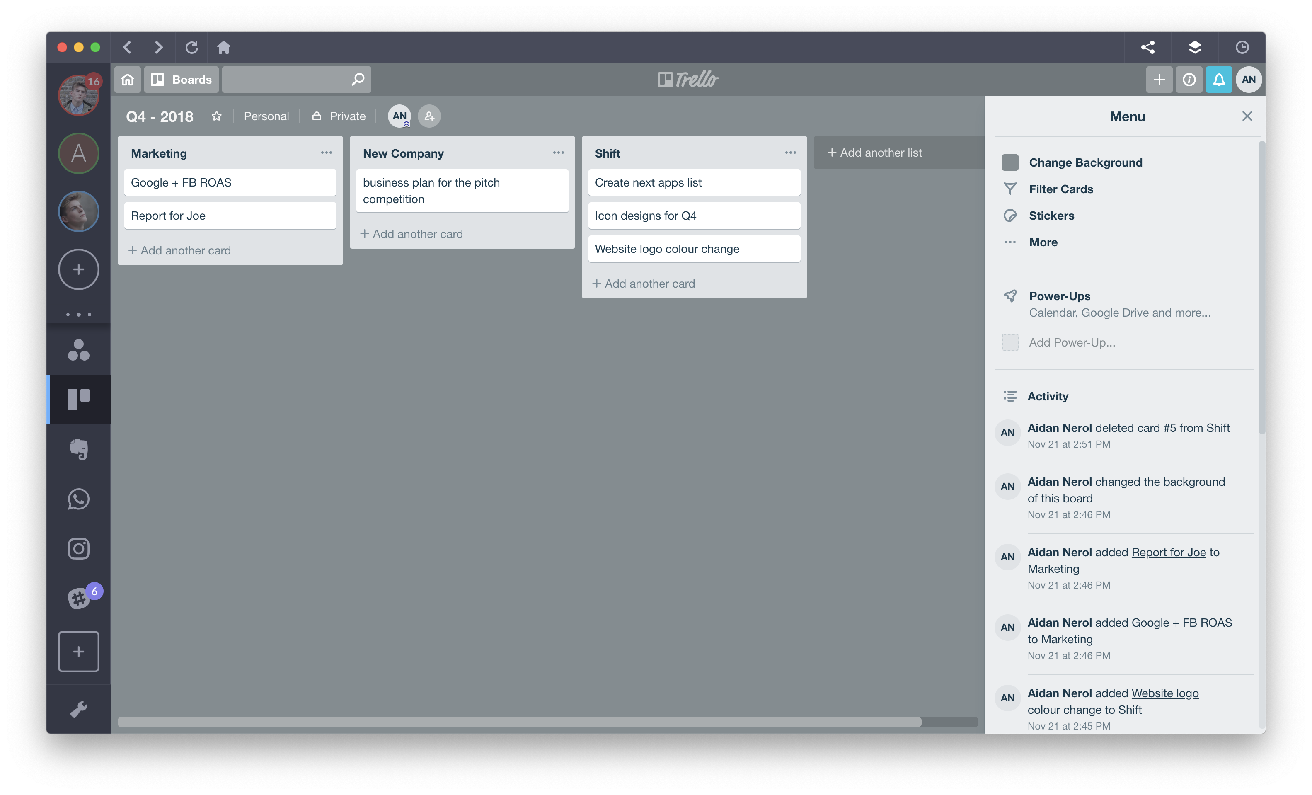Click the Q4 - 2018 board title
This screenshot has width=1312, height=795.
159,116
